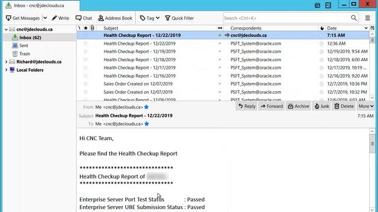Image resolution: width=378 pixels, height=212 pixels.
Task: Open tasks tab icon in title bar
Action: pos(328,5)
